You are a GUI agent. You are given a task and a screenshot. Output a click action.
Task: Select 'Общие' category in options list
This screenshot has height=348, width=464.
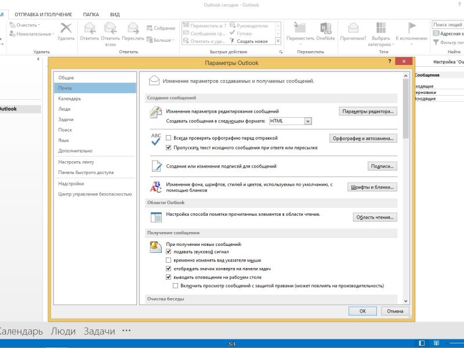pos(95,78)
